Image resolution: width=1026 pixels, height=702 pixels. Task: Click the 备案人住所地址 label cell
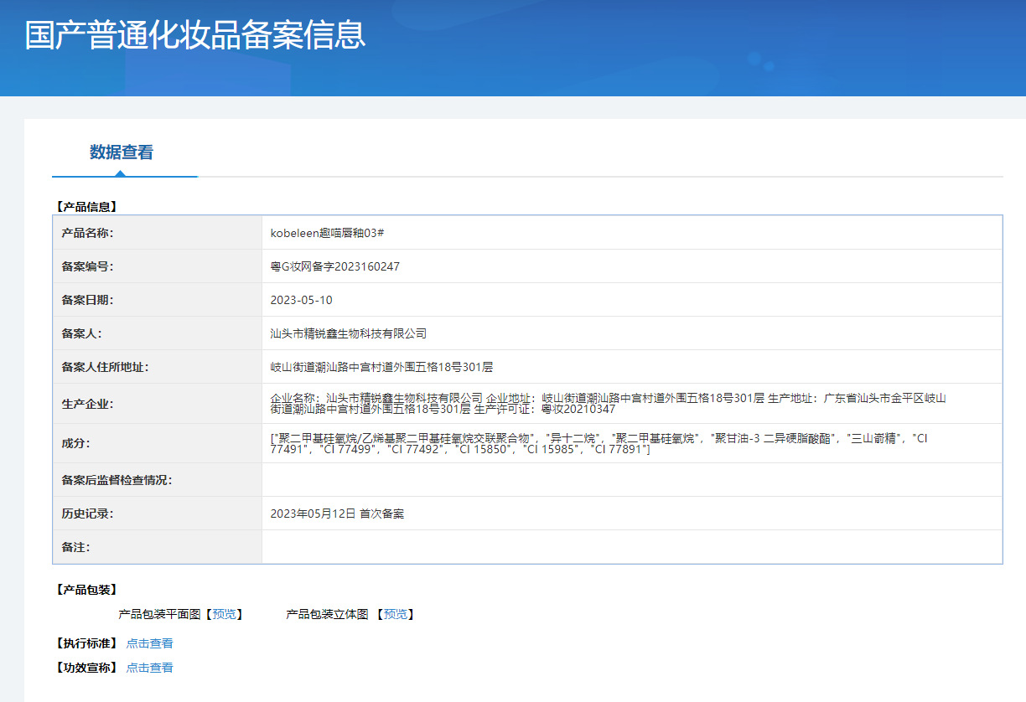[x=158, y=367]
